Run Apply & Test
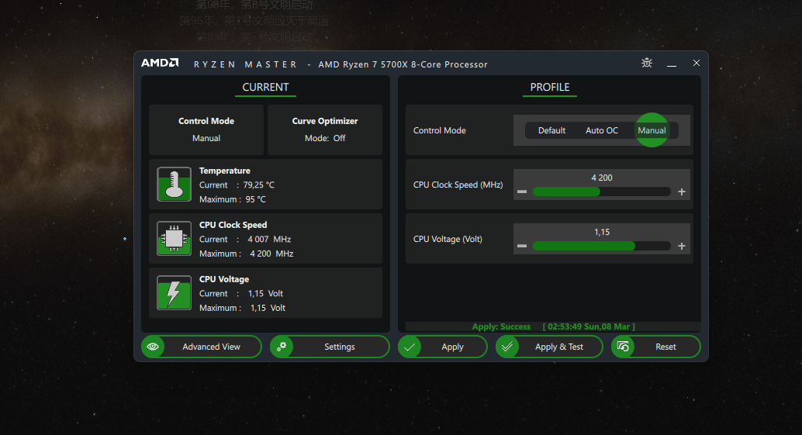The image size is (802, 435). [x=549, y=347]
